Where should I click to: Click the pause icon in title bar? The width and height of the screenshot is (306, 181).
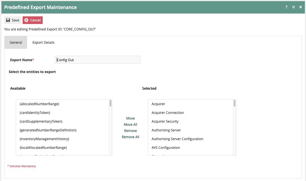[294, 7]
